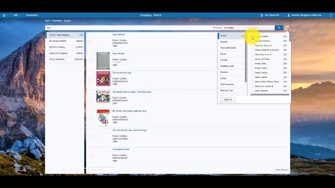Image resolution: width=335 pixels, height=188 pixels.
Task: Click the blue magnifier search button
Action: (279, 28)
